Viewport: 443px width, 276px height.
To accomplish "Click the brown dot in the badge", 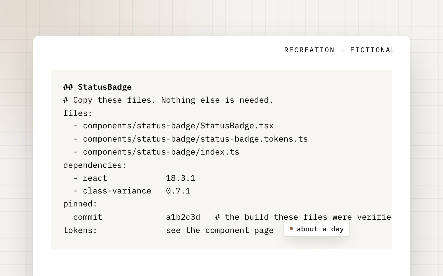I will coord(291,229).
